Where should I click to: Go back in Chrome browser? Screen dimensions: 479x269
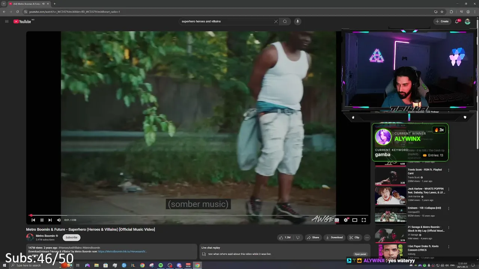(x=4, y=12)
